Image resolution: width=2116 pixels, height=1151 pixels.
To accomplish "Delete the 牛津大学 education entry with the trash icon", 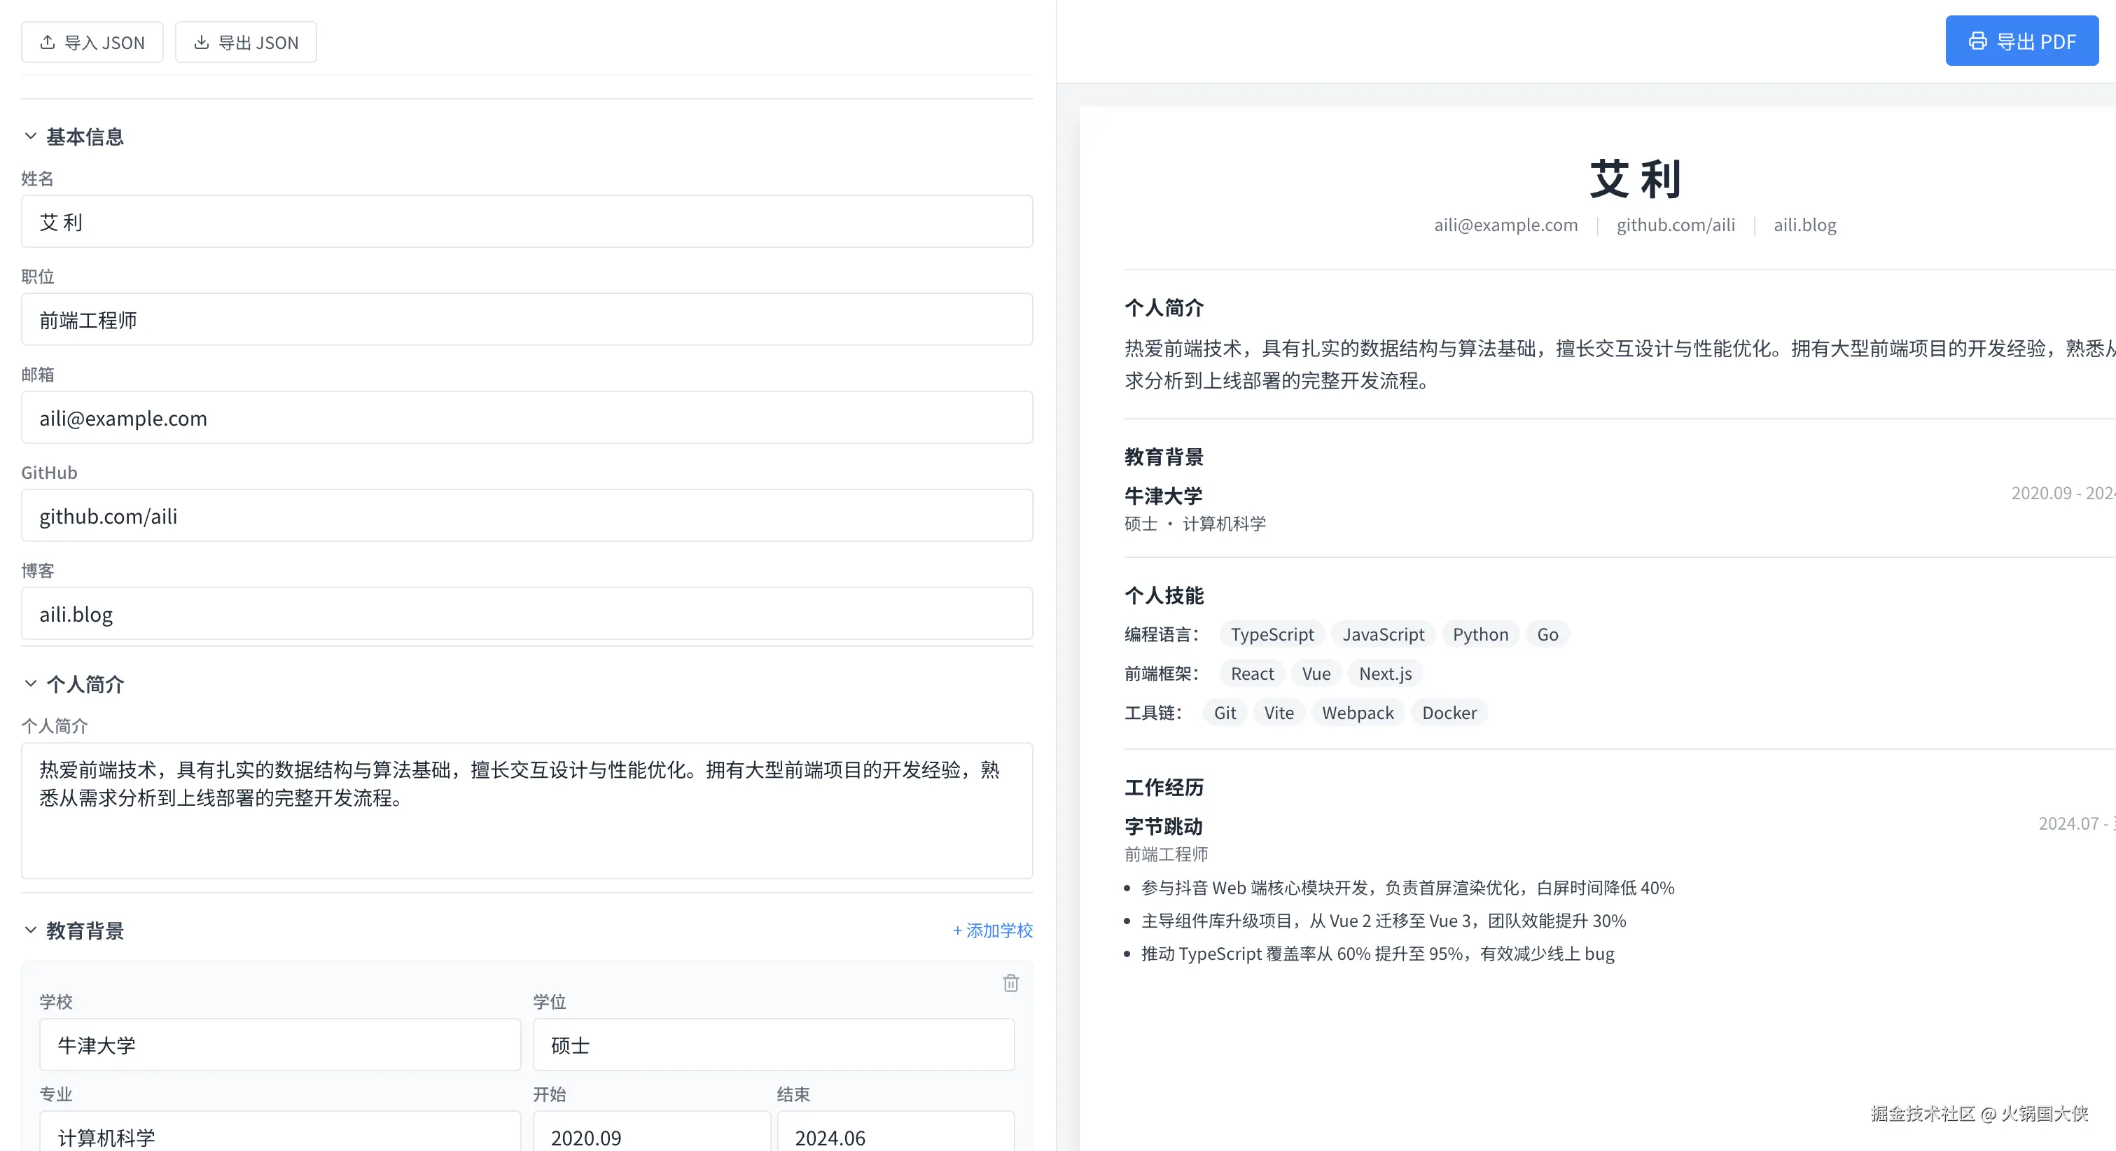I will [1010, 982].
